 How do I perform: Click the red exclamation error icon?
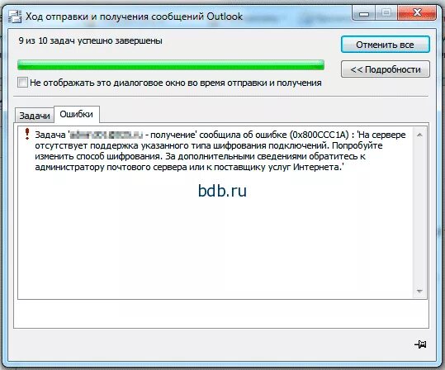27,134
